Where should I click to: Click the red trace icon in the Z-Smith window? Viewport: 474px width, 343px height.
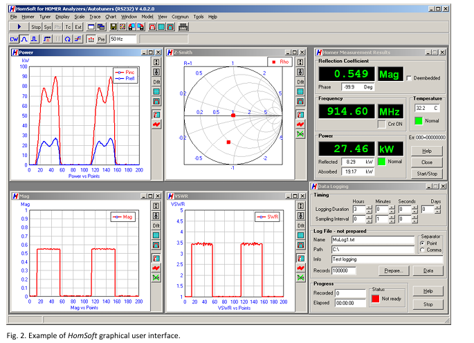(301, 123)
